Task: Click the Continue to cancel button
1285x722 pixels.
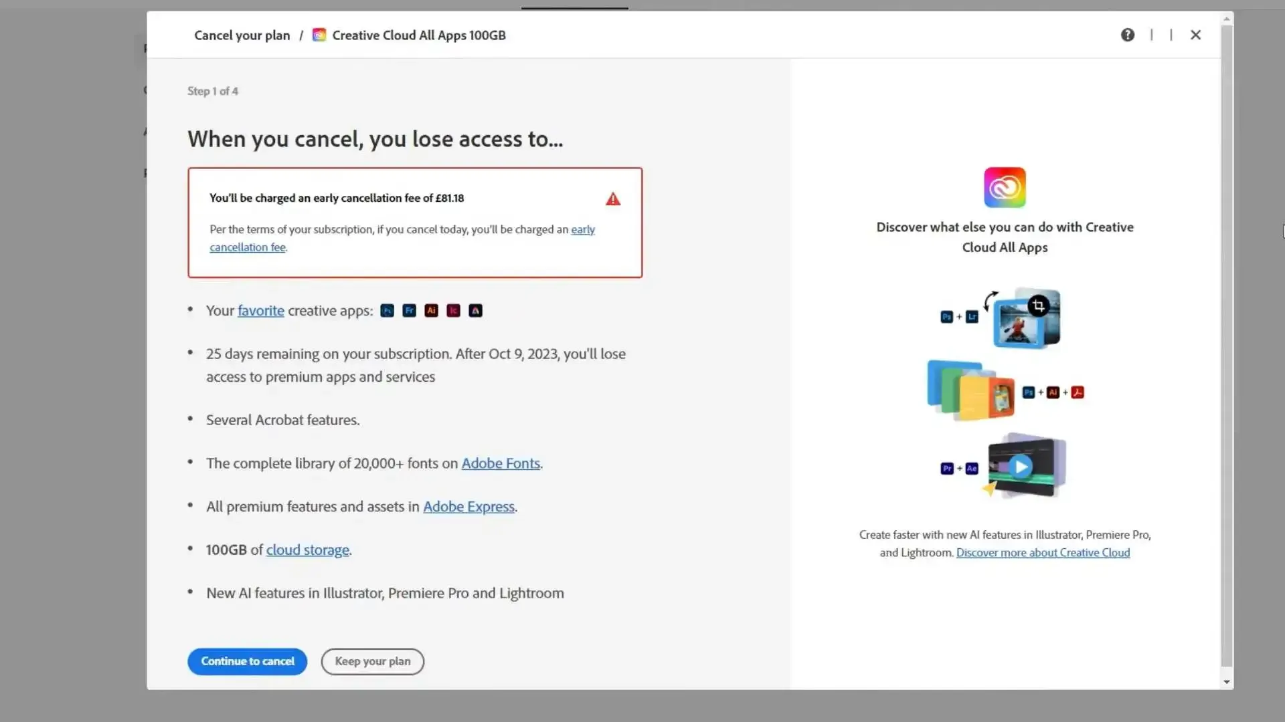Action: tap(247, 660)
